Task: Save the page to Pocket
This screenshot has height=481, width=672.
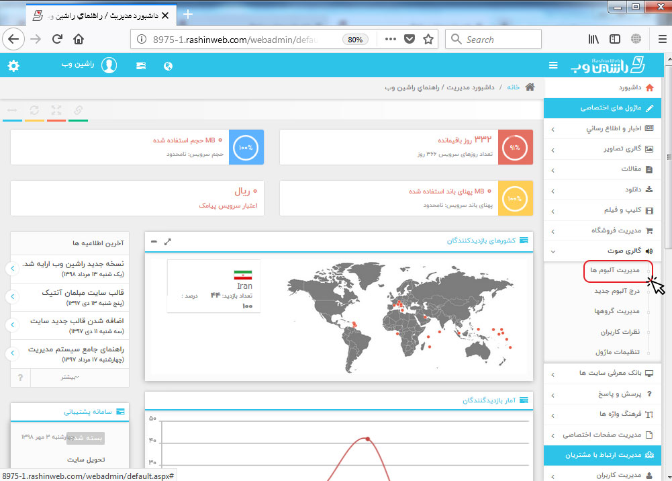Action: tap(410, 39)
